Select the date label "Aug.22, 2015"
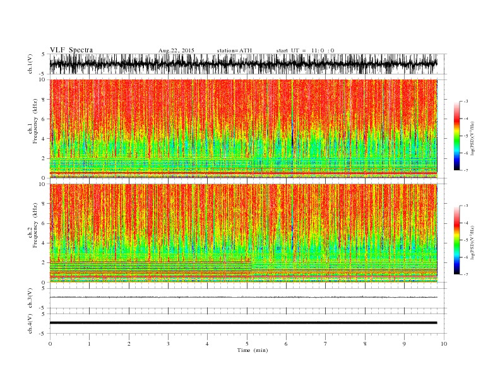Screen dimensions: 500x386 [x=176, y=50]
